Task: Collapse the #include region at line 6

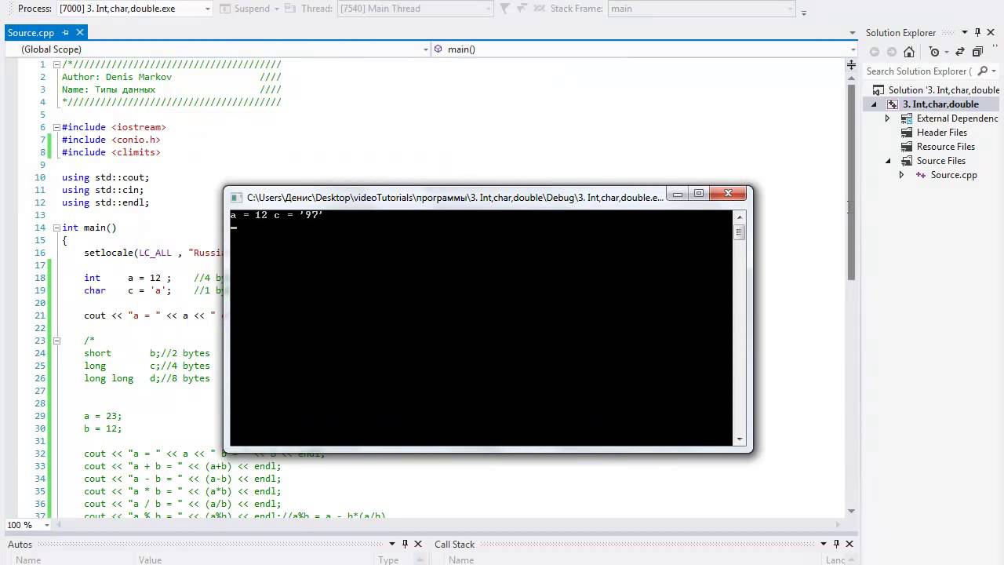Action: pos(56,127)
